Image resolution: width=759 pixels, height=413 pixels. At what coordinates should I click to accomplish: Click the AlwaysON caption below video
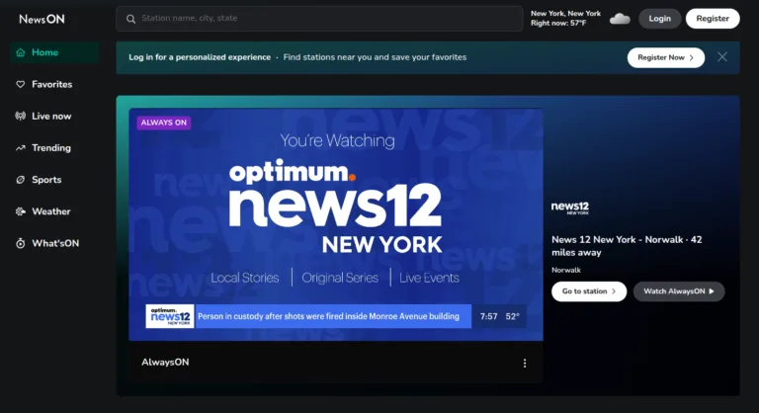165,363
